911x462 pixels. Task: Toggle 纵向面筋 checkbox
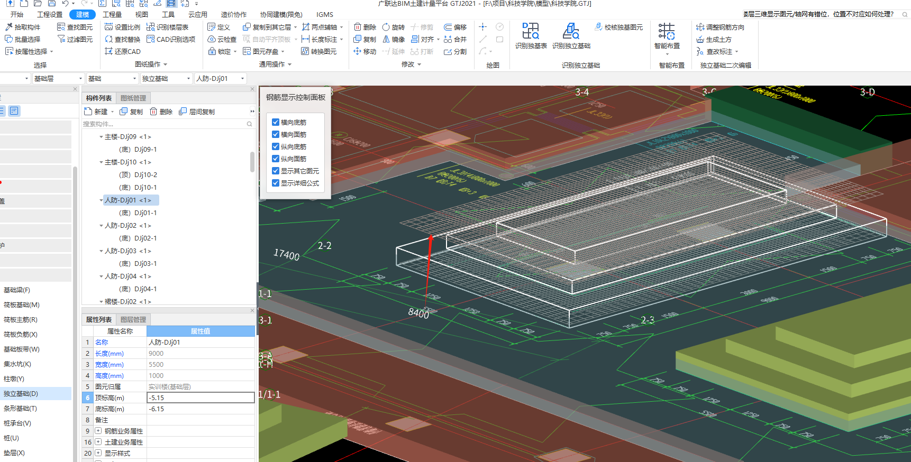275,159
